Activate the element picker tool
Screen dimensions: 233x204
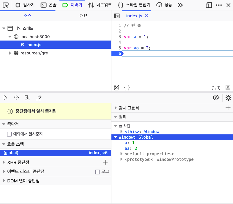[6, 5]
